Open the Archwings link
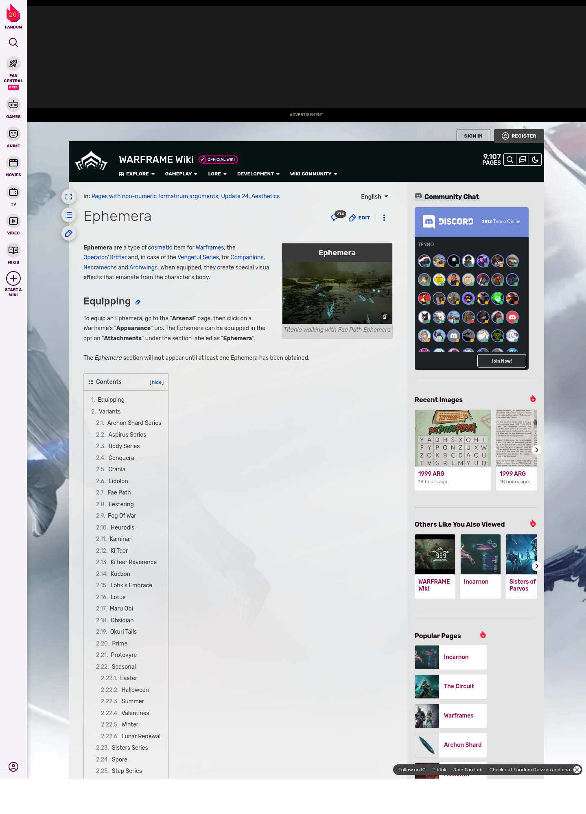The height and width of the screenshot is (814, 586). point(143,267)
